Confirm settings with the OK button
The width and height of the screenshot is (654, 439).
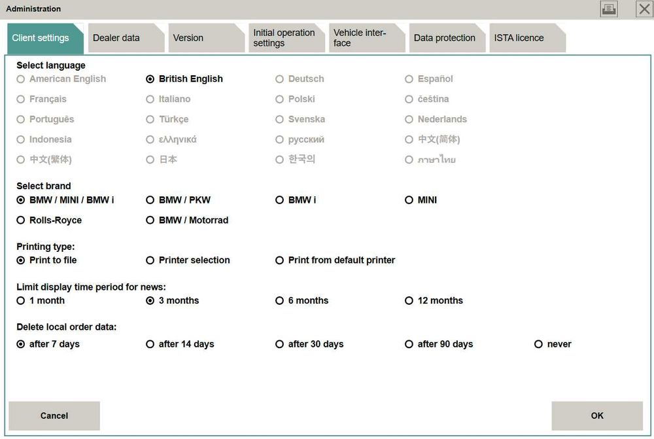(x=596, y=415)
